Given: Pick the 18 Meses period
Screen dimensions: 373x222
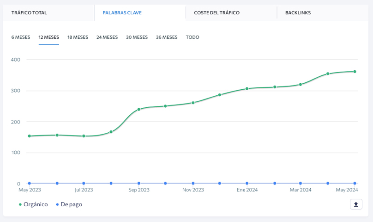Looking at the screenshot, I should click(x=78, y=37).
